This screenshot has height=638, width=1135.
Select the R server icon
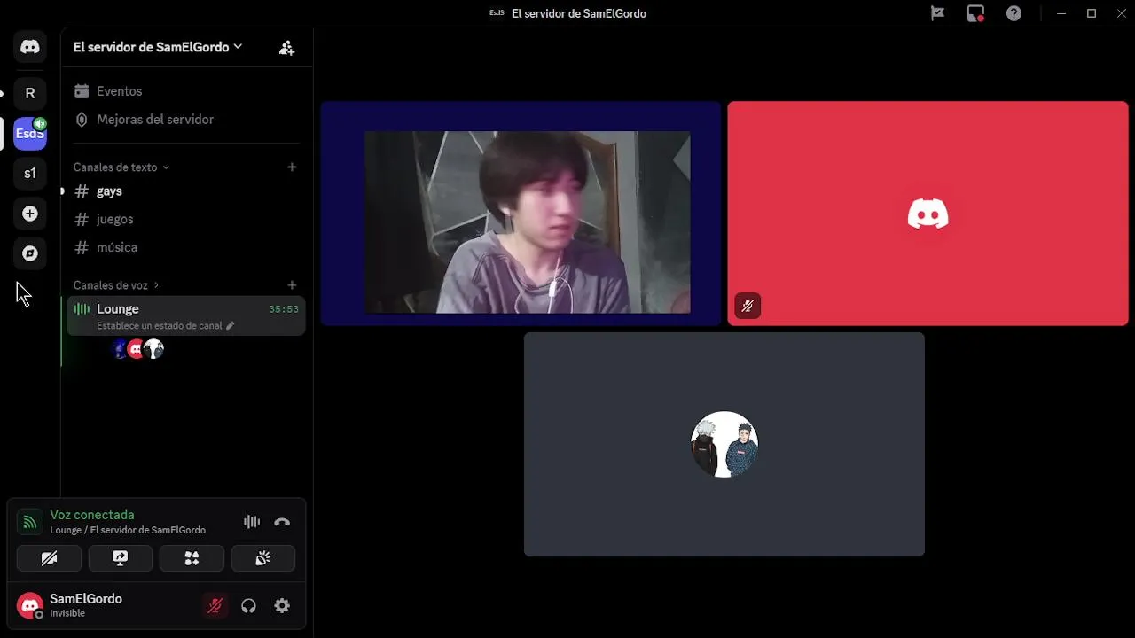pyautogui.click(x=30, y=93)
